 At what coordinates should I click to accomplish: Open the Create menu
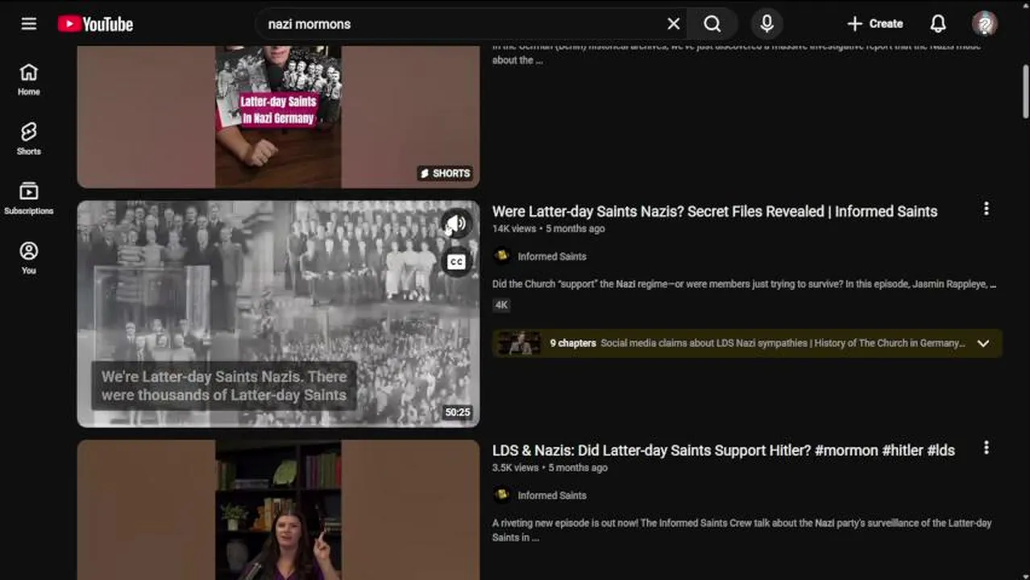click(x=875, y=24)
